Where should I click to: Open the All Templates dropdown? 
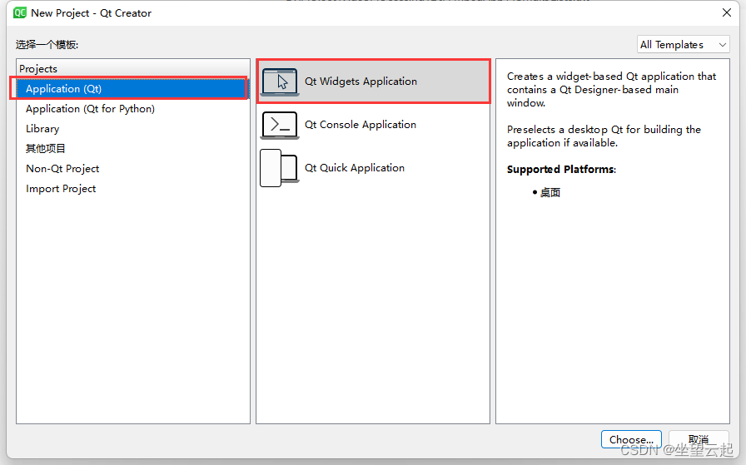click(683, 45)
